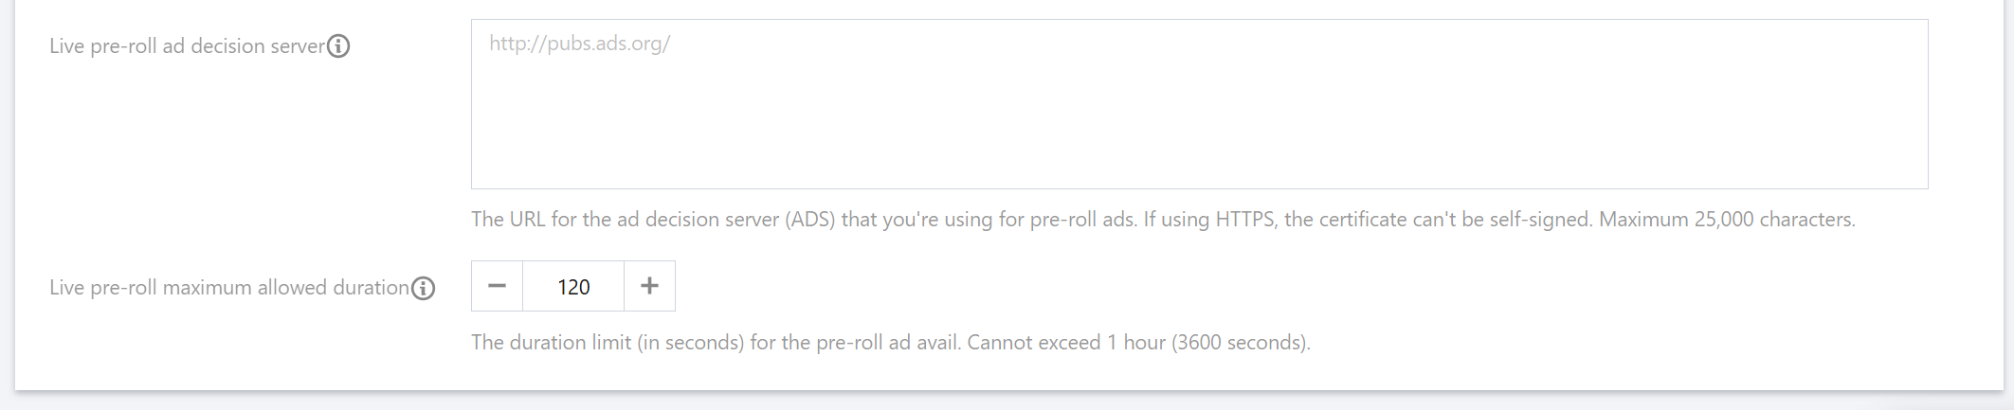Click blank card space right of duration stepper
This screenshot has width=2014, height=410.
coord(1232,286)
